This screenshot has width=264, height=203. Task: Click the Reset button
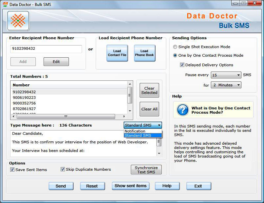[92, 186]
